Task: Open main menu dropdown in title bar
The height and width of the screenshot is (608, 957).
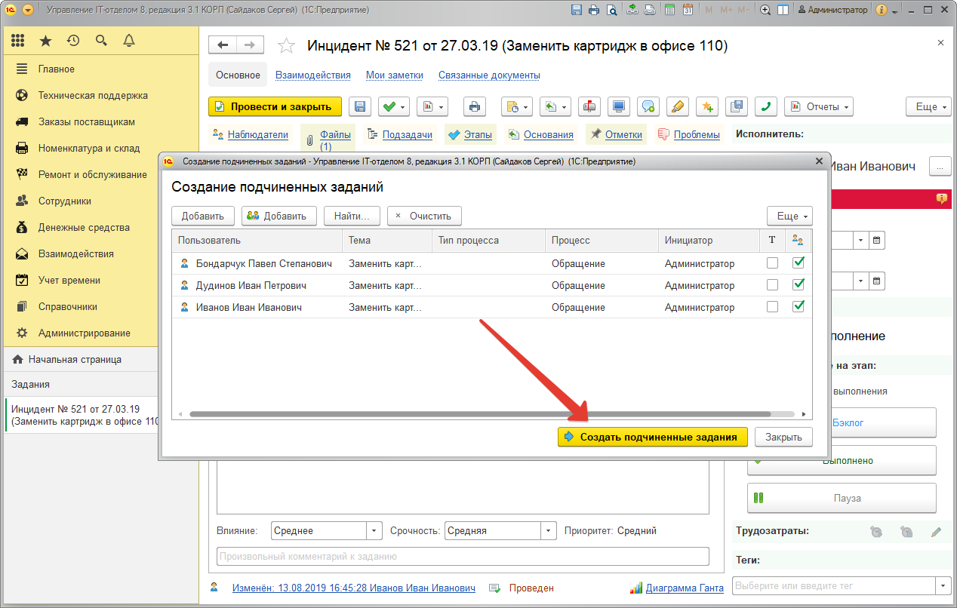Action: pos(28,10)
